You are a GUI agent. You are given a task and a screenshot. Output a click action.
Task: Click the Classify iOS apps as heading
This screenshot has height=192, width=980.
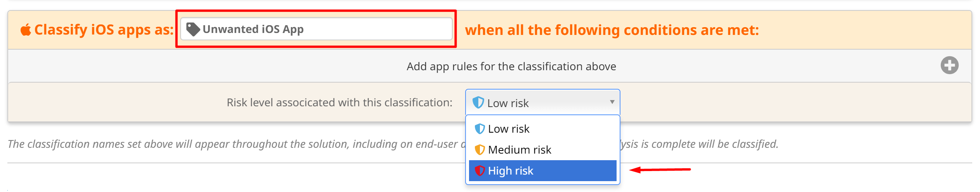[104, 30]
